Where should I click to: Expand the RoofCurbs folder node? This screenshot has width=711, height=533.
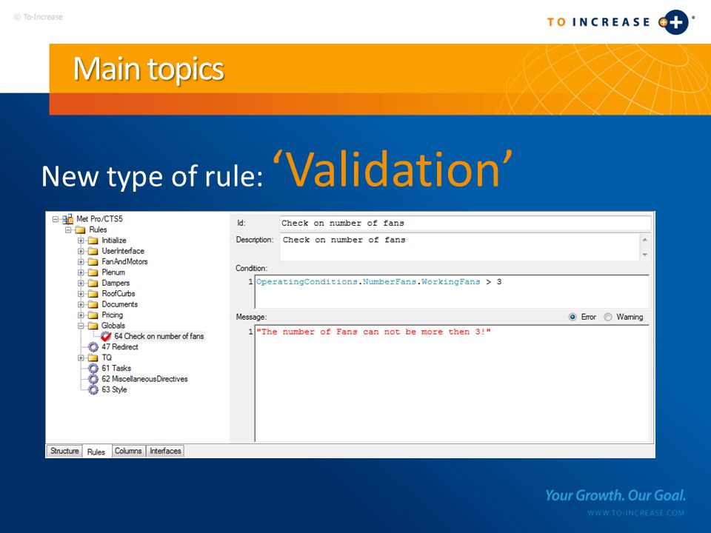[81, 294]
